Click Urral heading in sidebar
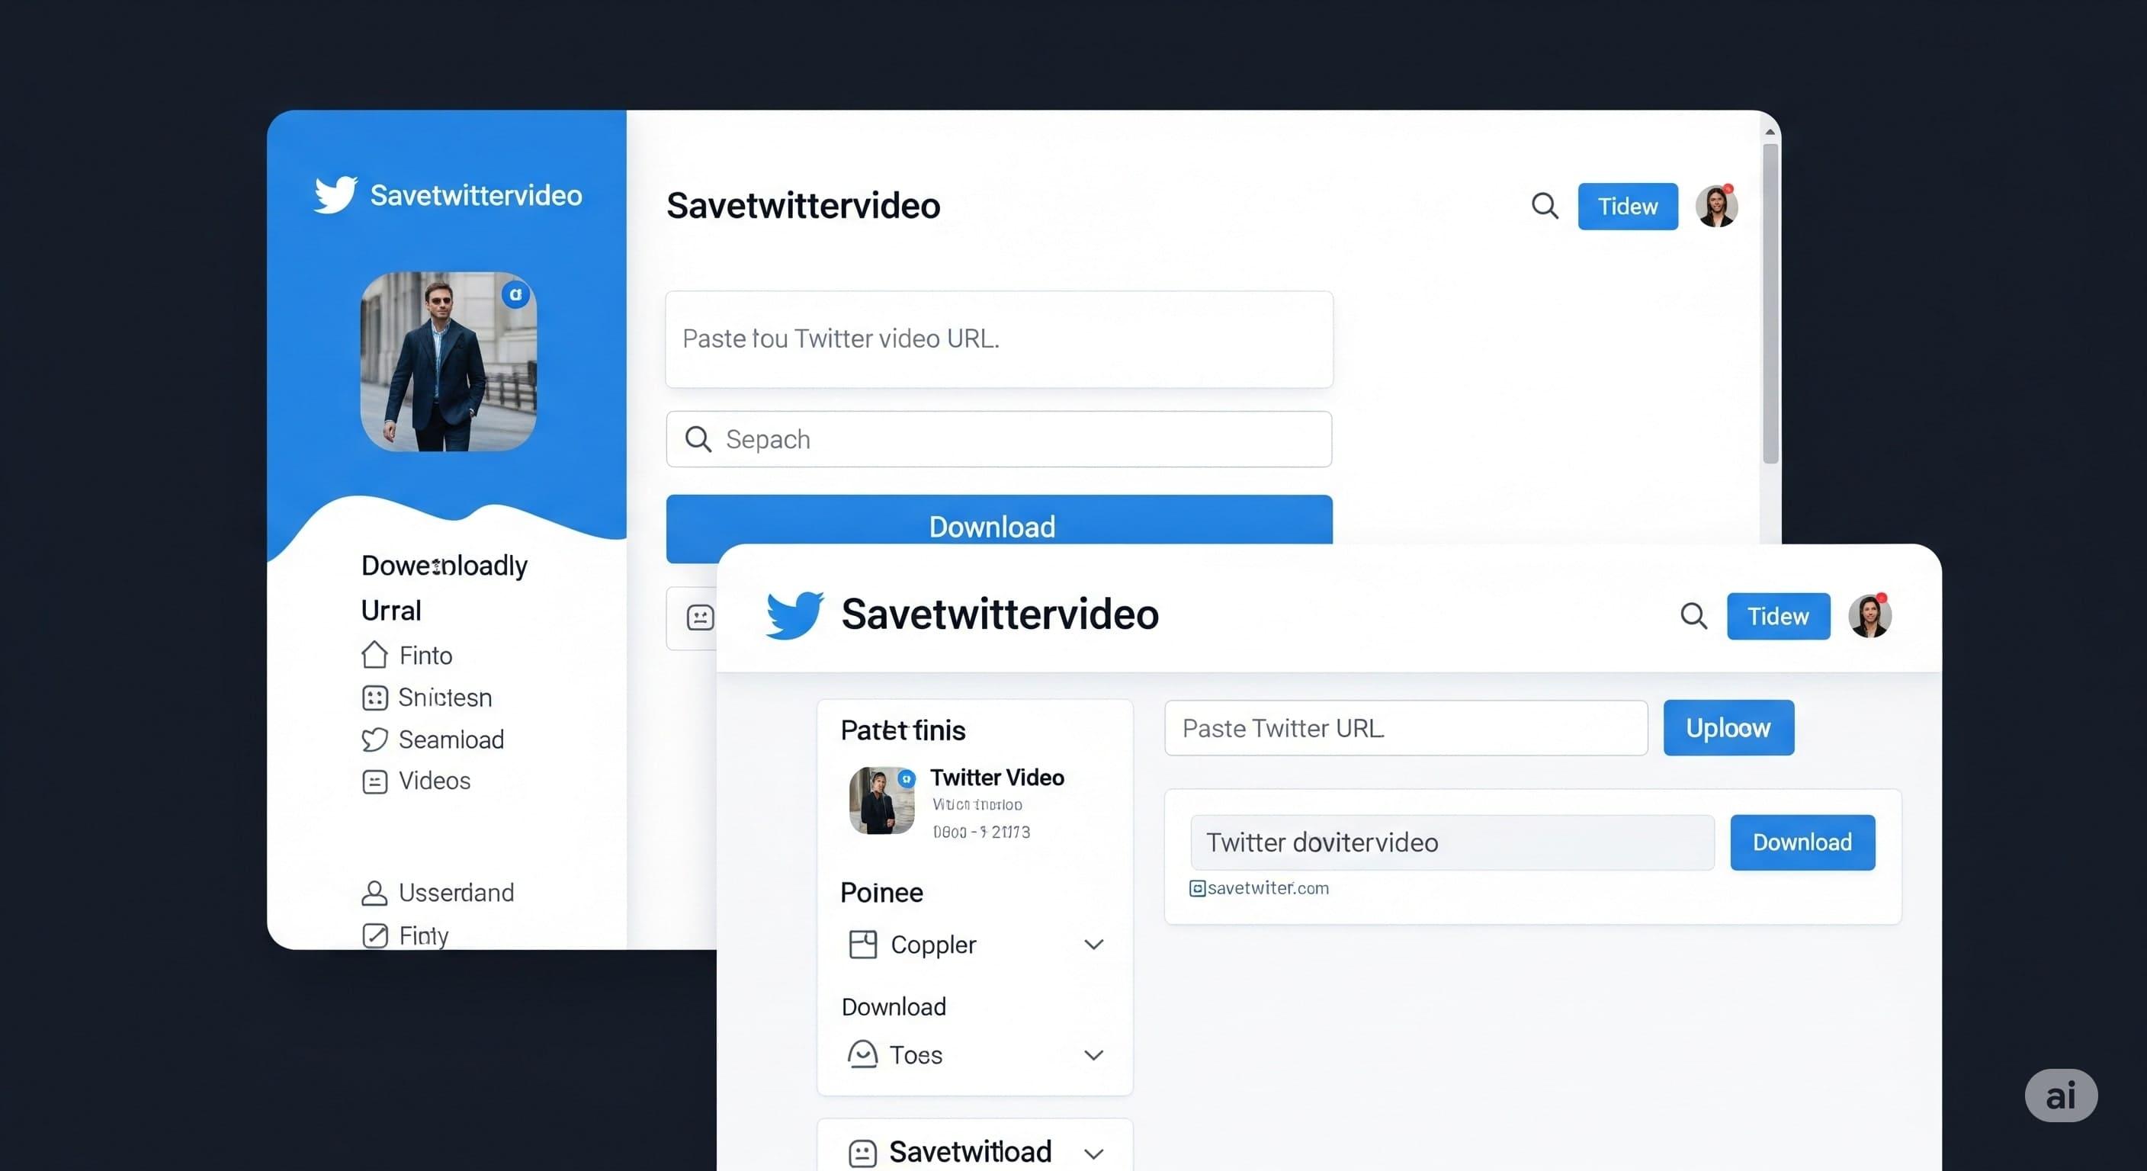 click(x=391, y=610)
